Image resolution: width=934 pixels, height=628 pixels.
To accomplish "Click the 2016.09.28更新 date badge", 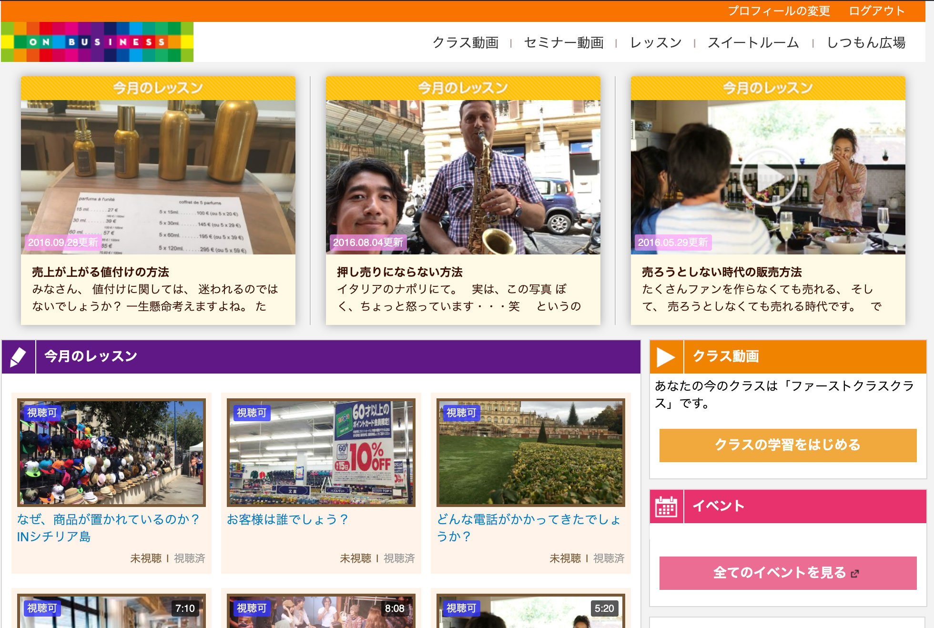I will click(63, 243).
